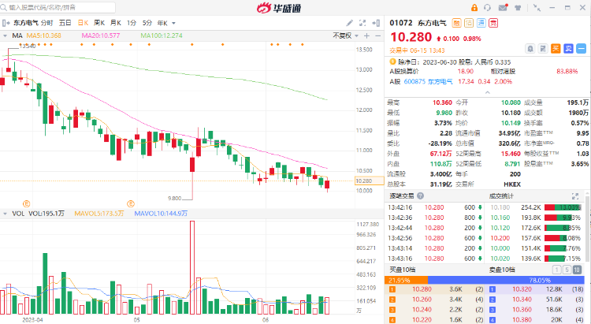Click ask level 1 price 10.320
Screen dimensions: 591x324
coord(522,289)
